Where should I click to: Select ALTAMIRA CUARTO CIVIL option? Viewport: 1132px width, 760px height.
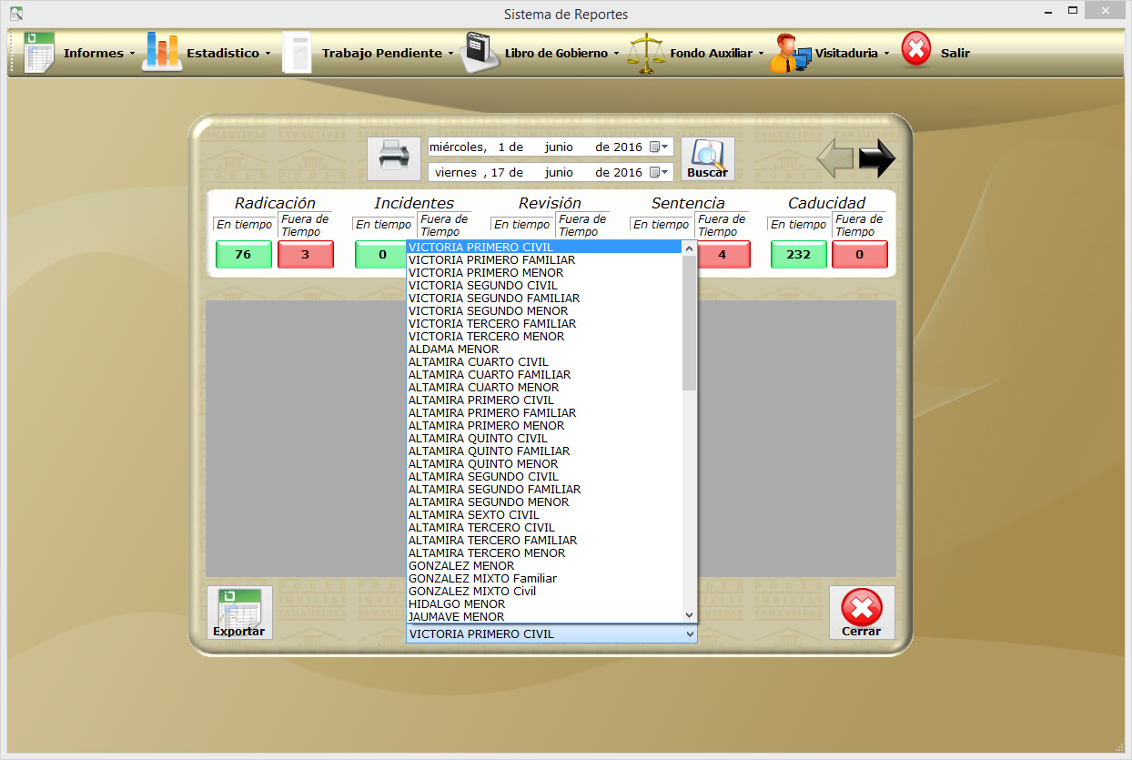tap(544, 361)
